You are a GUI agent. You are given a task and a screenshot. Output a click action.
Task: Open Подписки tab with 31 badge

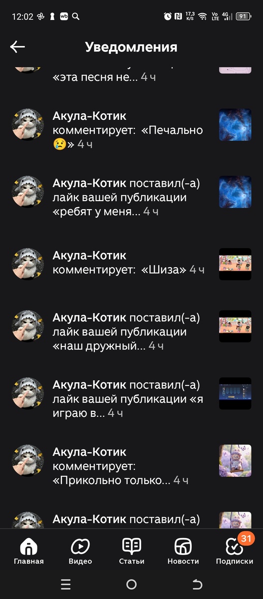point(235,552)
